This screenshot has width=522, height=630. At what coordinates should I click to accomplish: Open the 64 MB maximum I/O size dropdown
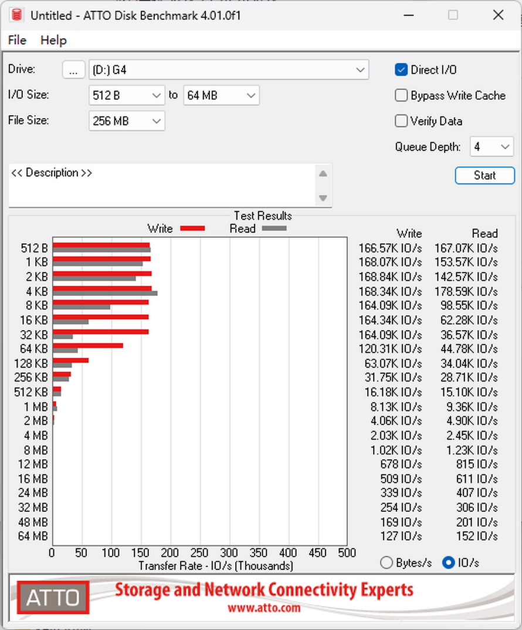222,96
